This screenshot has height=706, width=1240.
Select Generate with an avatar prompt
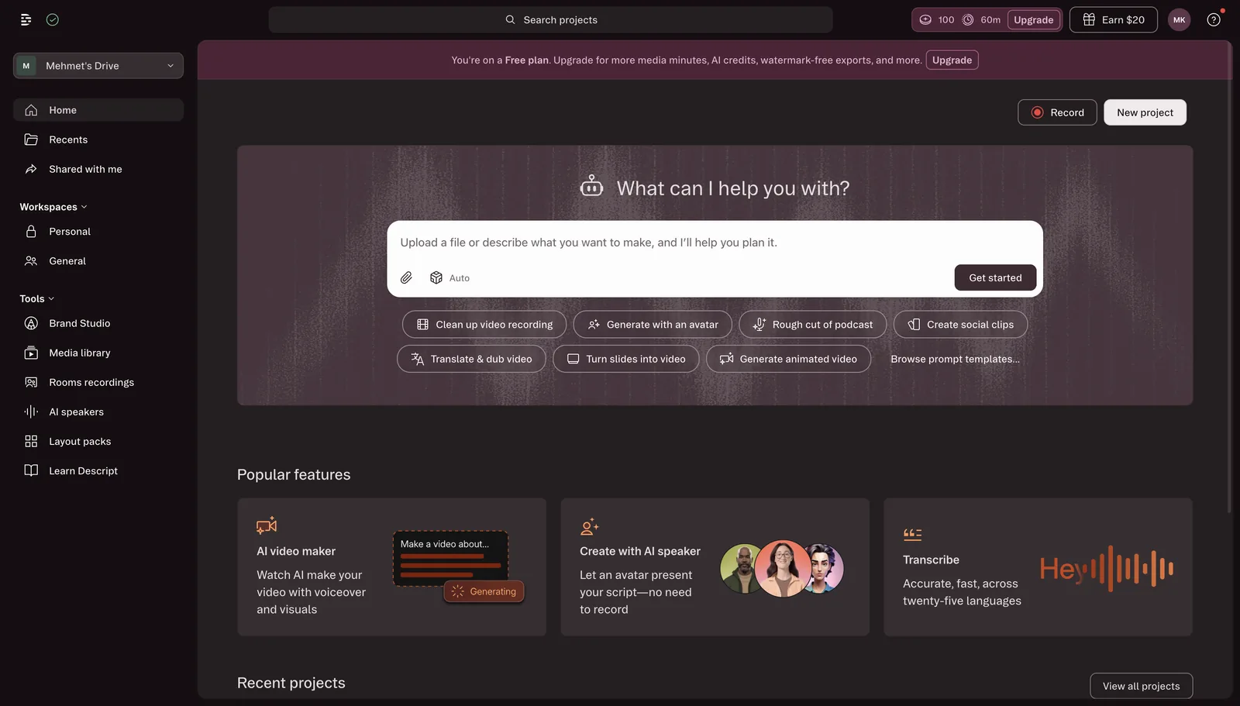click(653, 325)
